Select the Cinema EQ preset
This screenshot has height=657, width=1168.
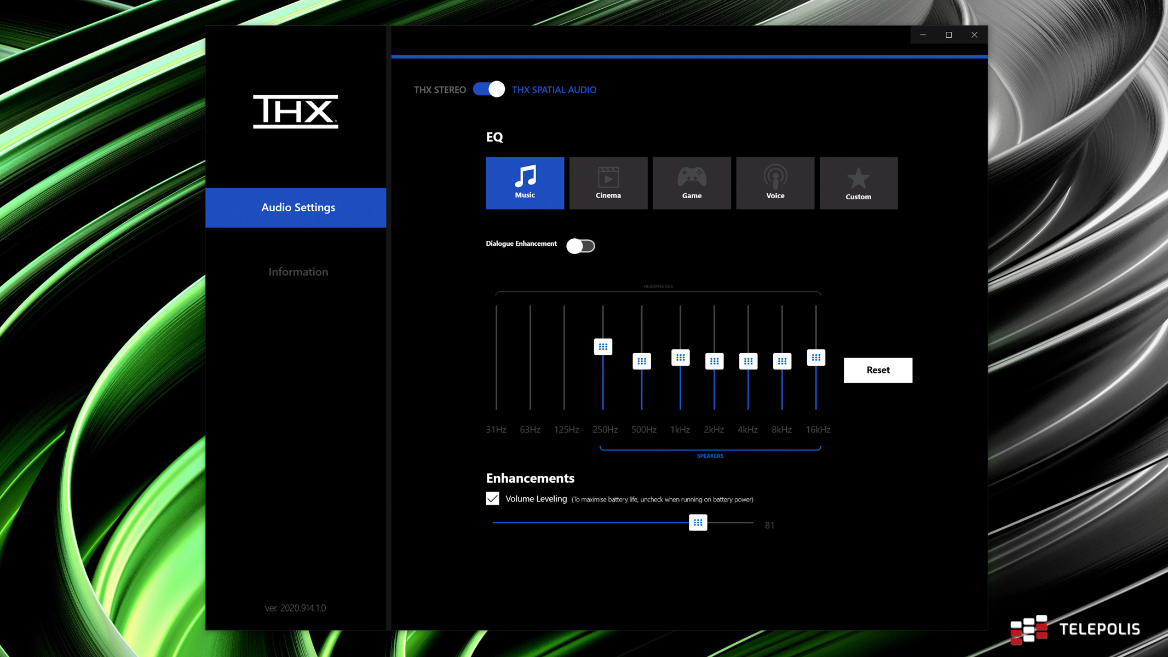click(x=608, y=183)
